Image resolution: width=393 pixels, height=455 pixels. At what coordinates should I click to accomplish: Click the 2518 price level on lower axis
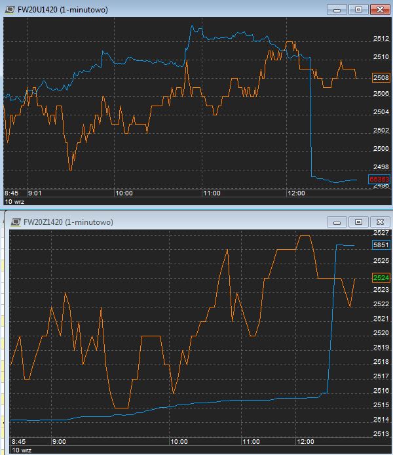coord(381,361)
